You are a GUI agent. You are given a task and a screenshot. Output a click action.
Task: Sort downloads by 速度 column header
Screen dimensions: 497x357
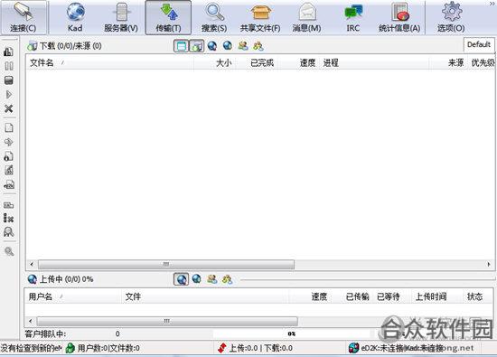[x=298, y=62]
